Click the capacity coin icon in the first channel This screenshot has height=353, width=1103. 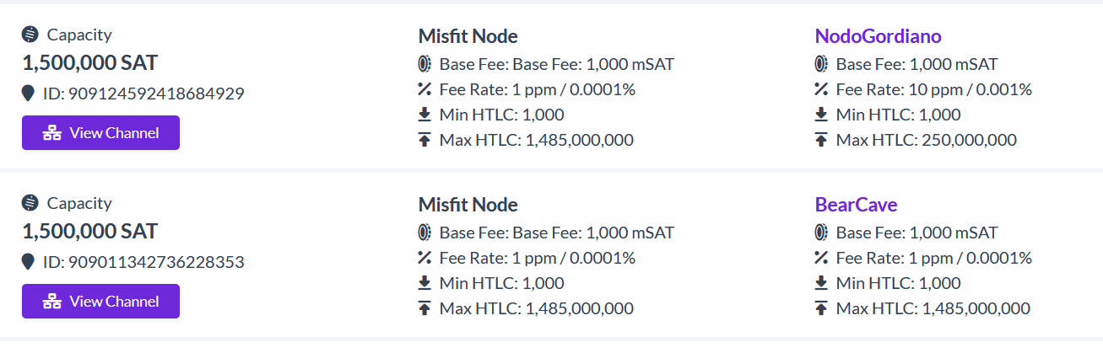(31, 35)
